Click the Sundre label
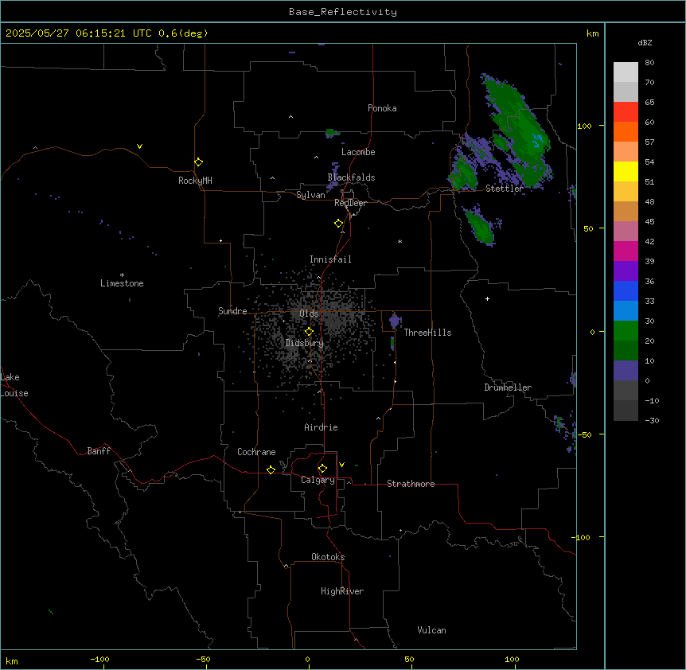Screen dimensions: 686x670 232,311
